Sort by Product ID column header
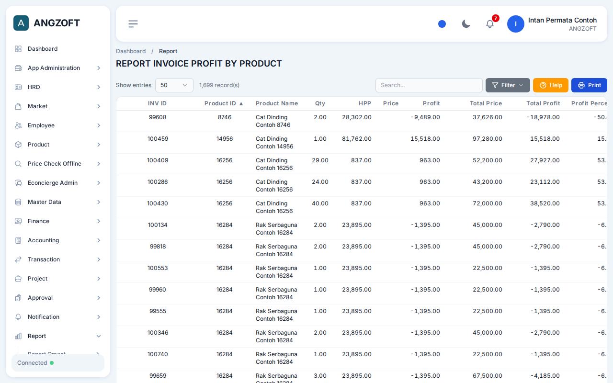This screenshot has width=613, height=383. (x=224, y=103)
